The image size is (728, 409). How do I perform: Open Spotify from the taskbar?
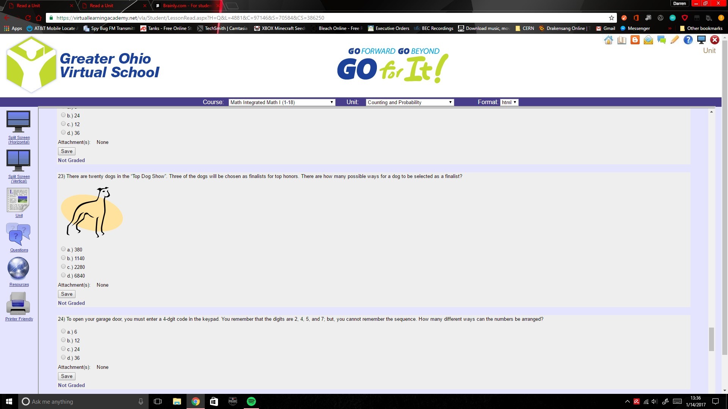[x=251, y=401]
